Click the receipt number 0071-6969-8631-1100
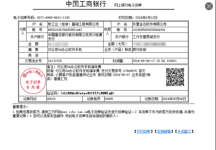 click(x=53, y=18)
